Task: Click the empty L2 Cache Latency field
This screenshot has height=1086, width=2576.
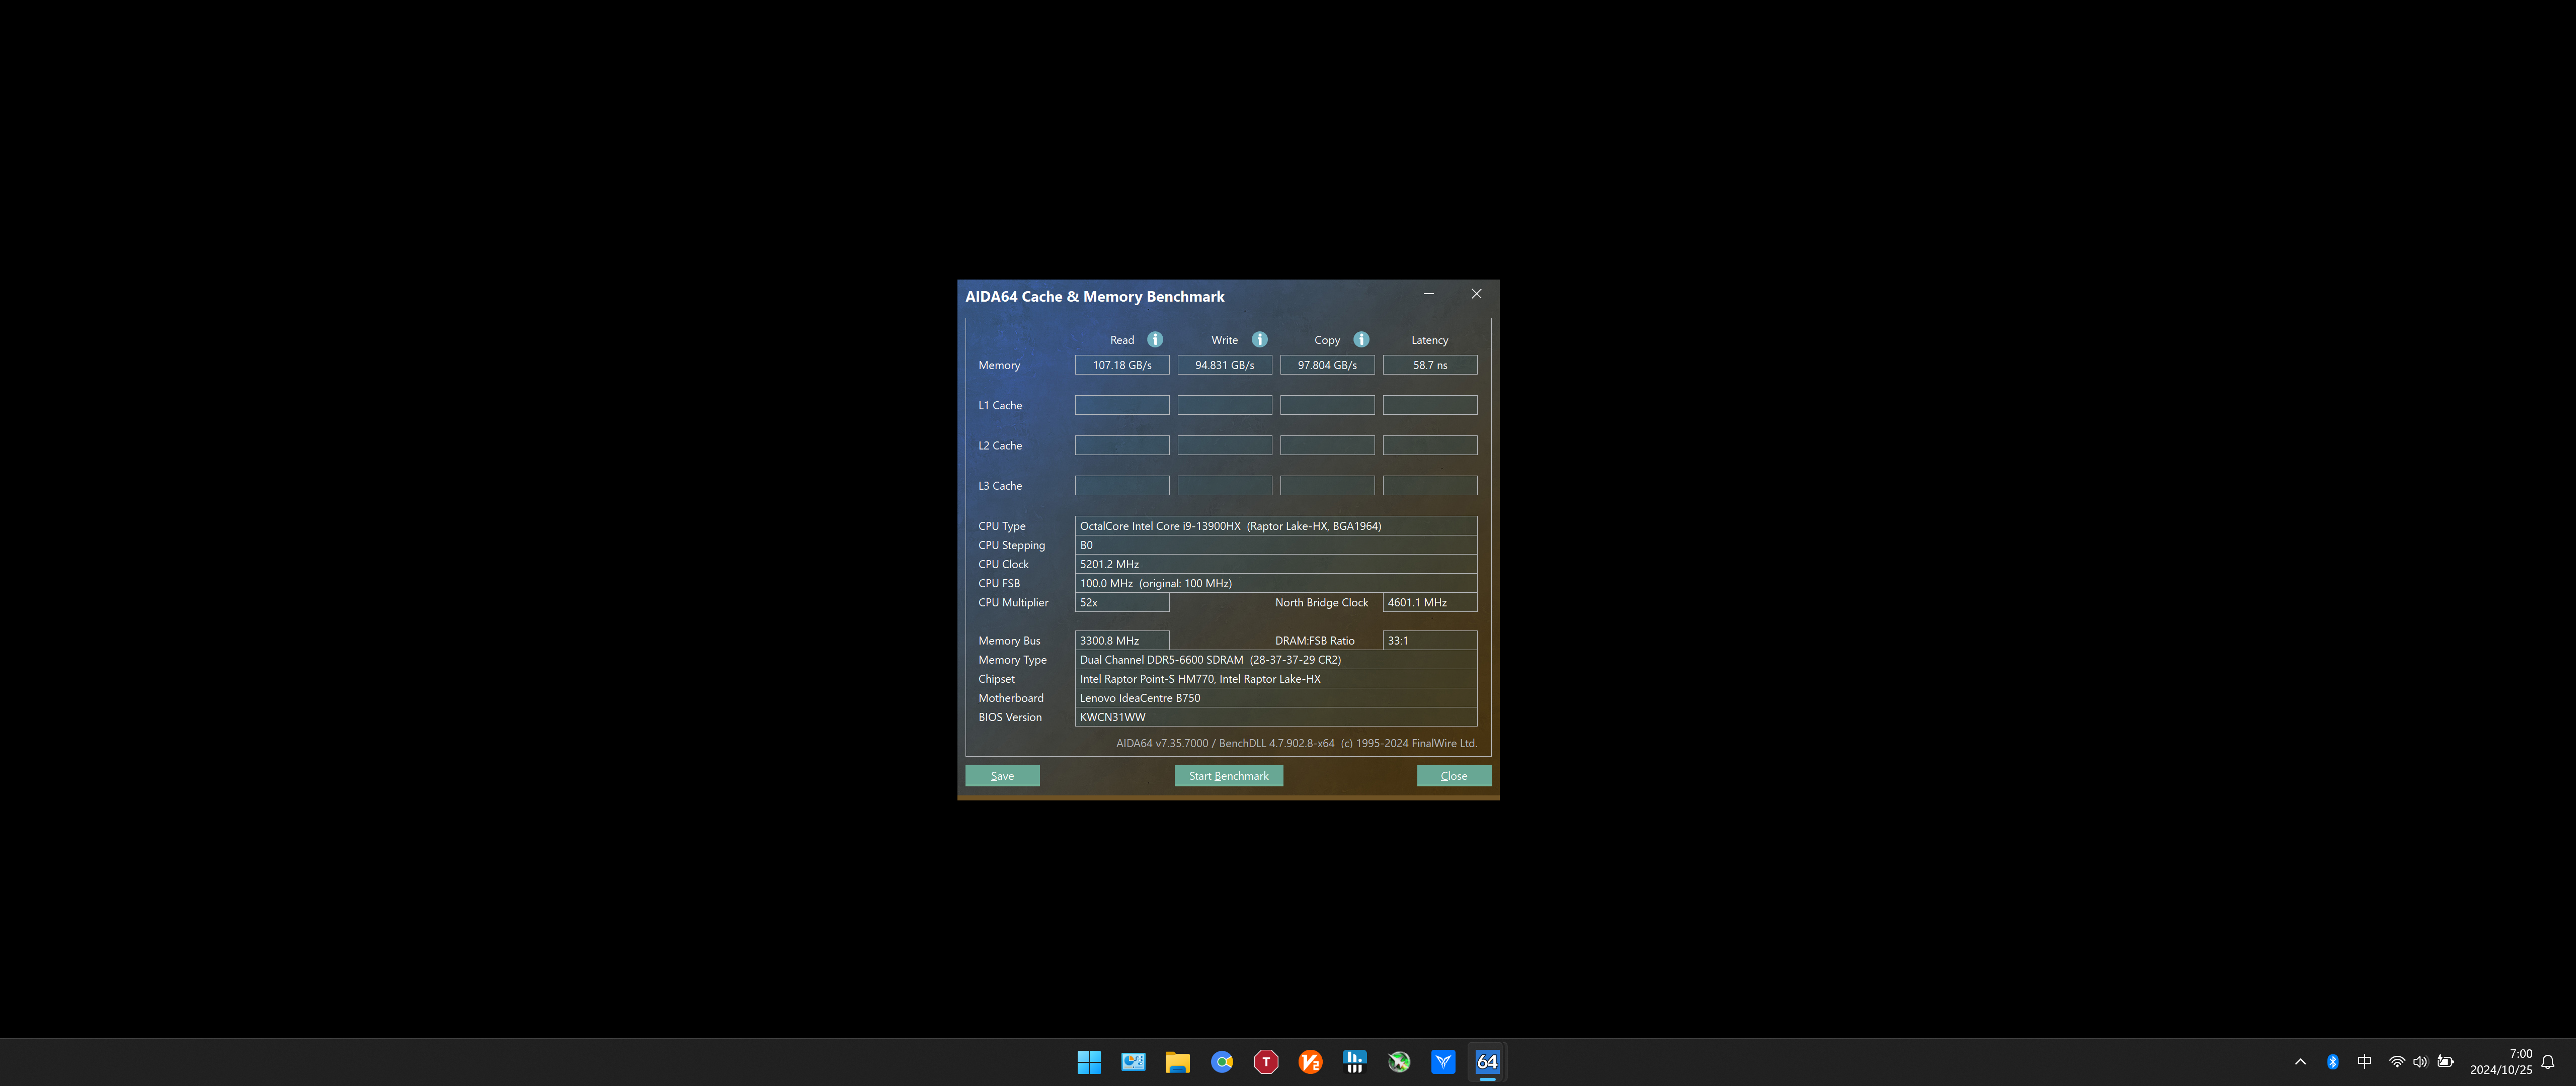Action: click(x=1429, y=445)
